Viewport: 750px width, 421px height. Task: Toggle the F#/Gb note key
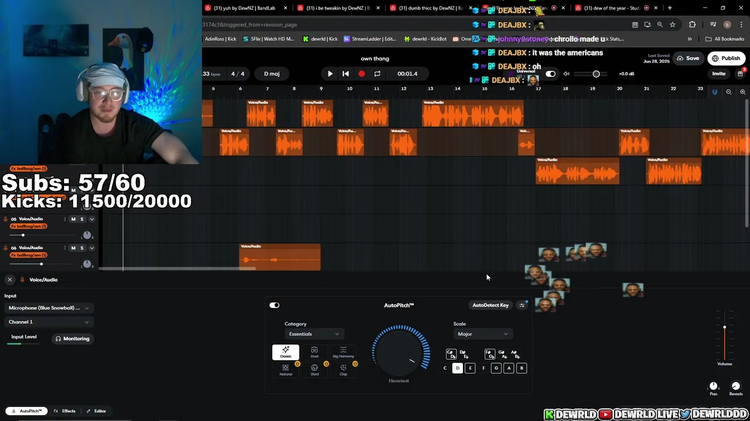coord(490,354)
